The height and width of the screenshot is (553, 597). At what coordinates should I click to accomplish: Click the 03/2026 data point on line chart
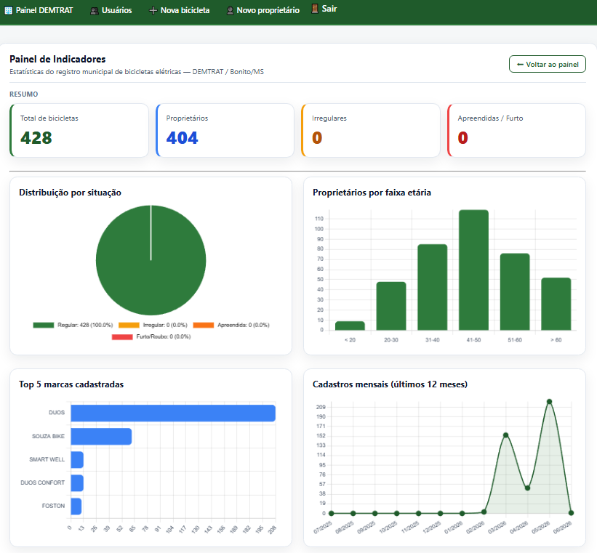pyautogui.click(x=505, y=435)
